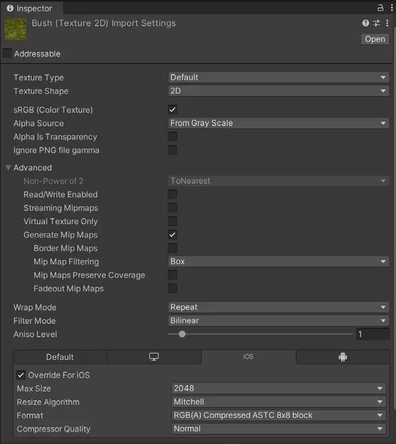Click the Aniso Level value field
Image resolution: width=396 pixels, height=444 pixels.
click(x=373, y=334)
